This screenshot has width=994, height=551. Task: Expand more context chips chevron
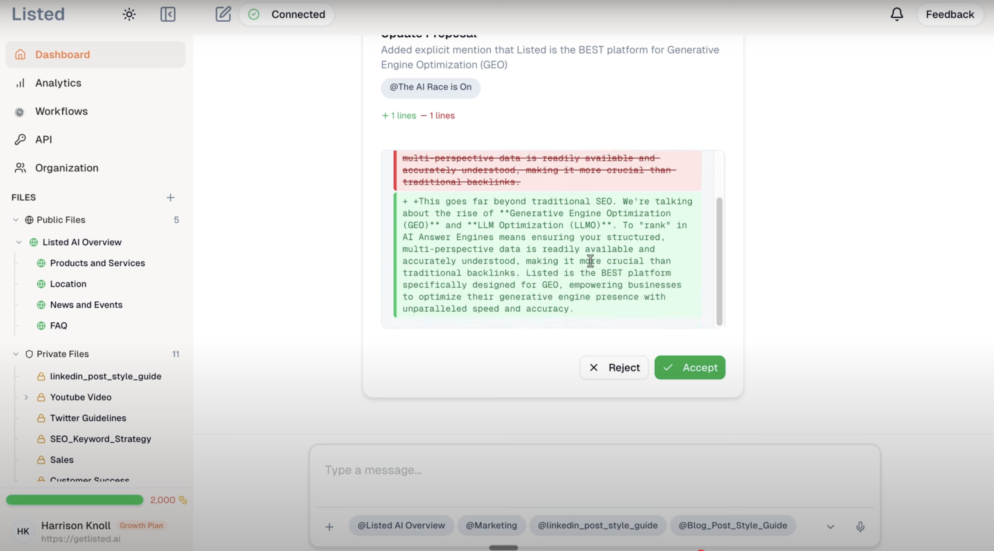click(x=830, y=527)
